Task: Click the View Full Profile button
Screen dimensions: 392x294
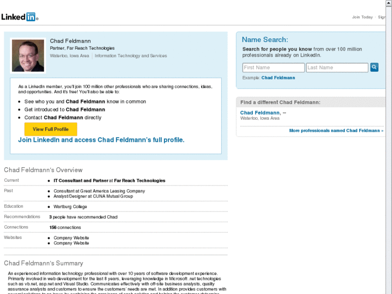Action: [51, 129]
